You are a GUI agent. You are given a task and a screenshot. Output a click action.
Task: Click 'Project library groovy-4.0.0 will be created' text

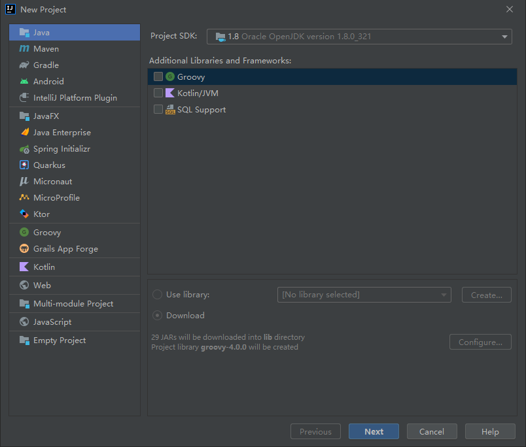[224, 347]
